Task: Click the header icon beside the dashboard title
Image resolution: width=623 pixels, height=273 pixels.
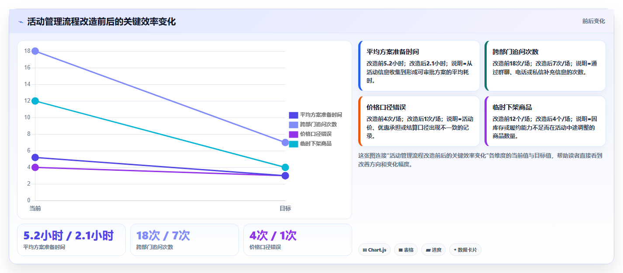Action: 21,22
